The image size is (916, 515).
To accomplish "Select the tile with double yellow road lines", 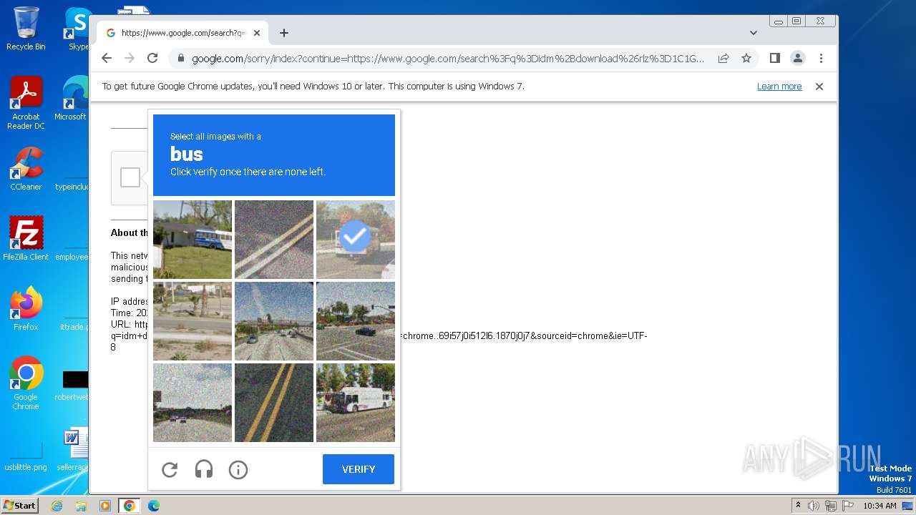I will click(x=274, y=403).
